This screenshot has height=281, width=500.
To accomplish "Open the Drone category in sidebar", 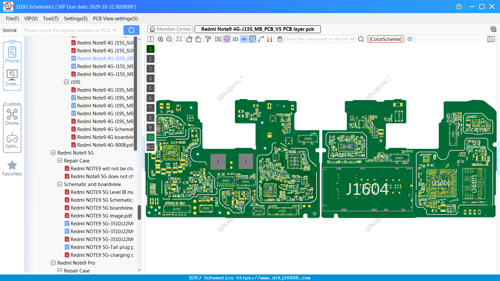I will click(x=12, y=117).
